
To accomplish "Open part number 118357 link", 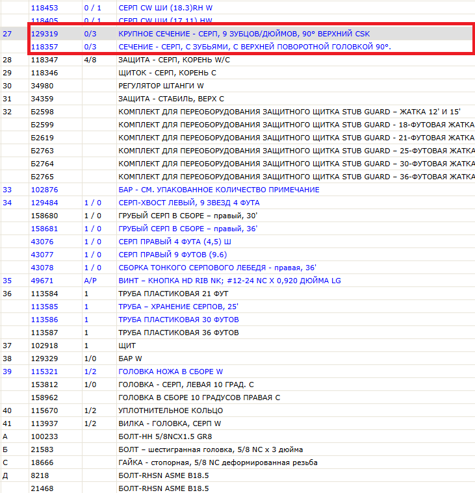I will (44, 47).
